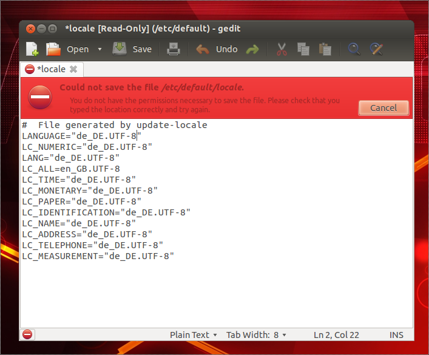Viewport: 429px width, 355px height.
Task: Create a new document with the toolbar icon
Action: click(x=32, y=49)
